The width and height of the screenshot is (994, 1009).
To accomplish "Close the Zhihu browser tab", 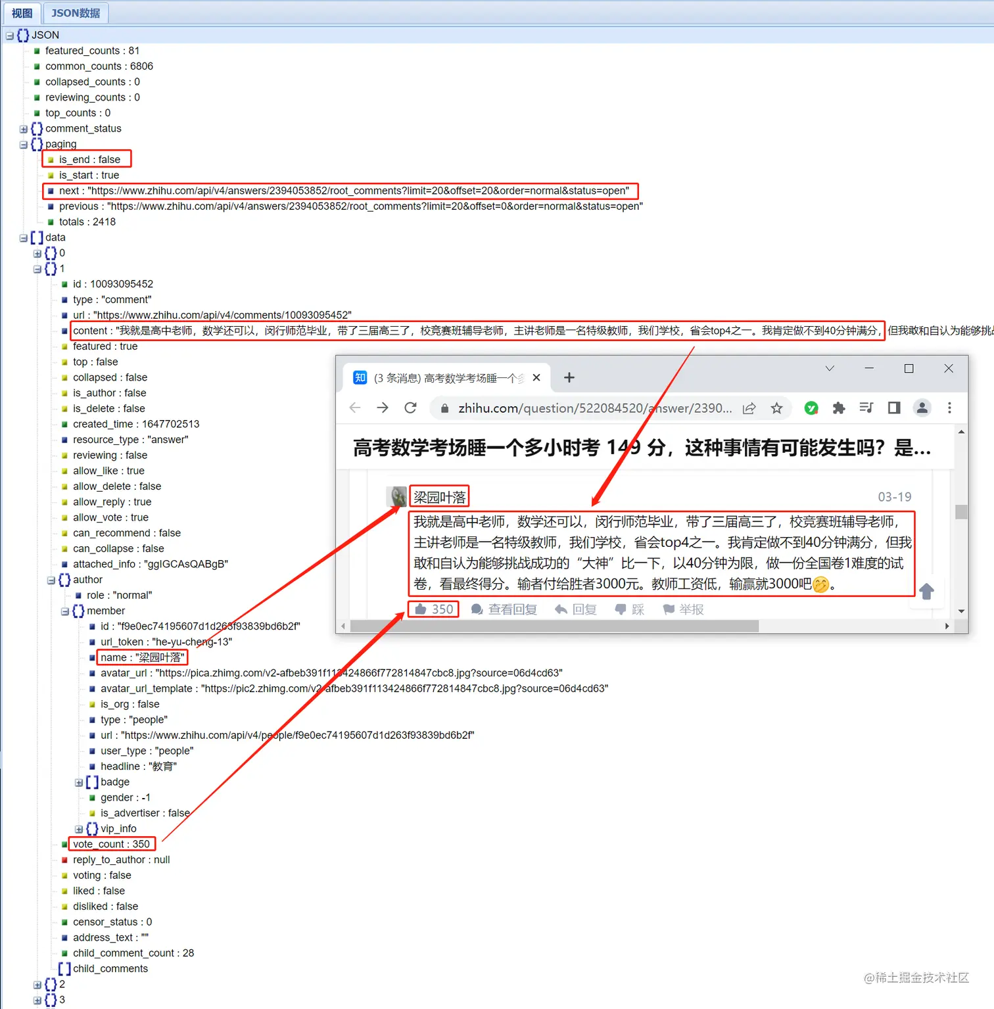I will [x=536, y=377].
